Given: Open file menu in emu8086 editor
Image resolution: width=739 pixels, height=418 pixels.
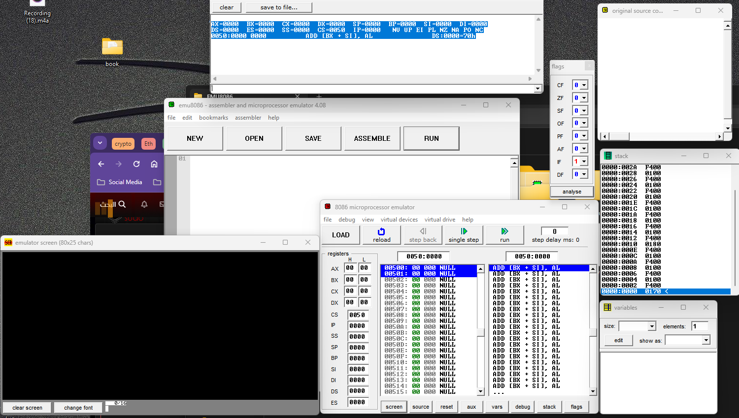Looking at the screenshot, I should point(171,118).
